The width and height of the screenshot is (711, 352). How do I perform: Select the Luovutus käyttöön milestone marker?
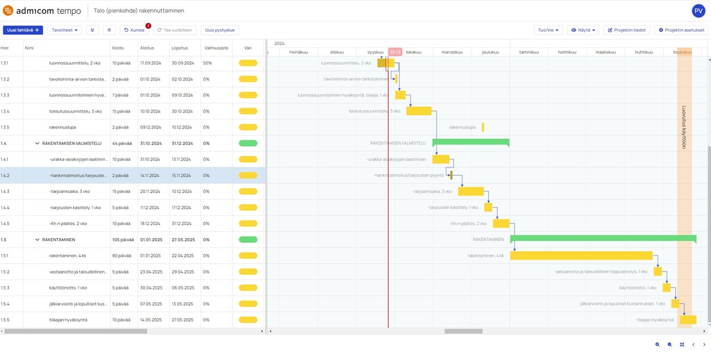[684, 127]
